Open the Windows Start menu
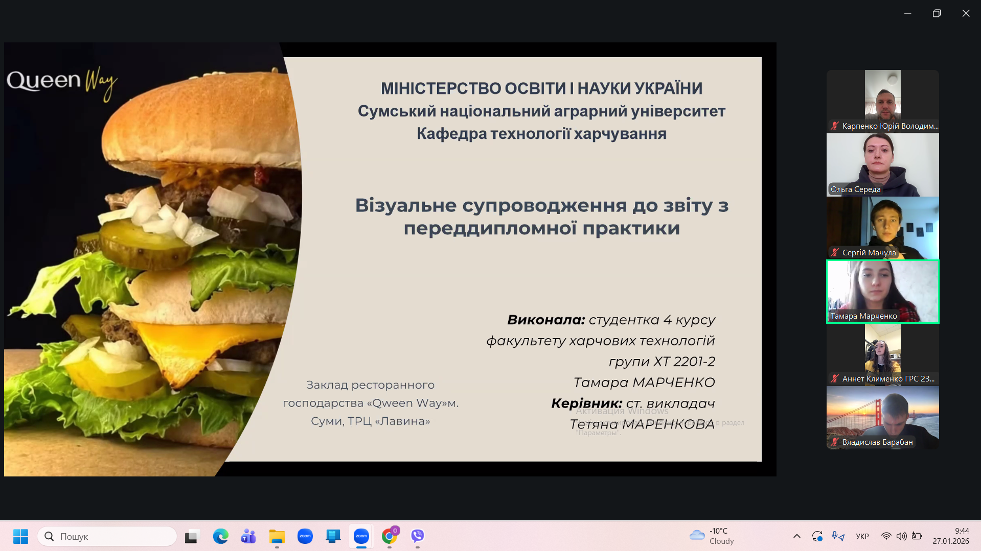 click(20, 536)
